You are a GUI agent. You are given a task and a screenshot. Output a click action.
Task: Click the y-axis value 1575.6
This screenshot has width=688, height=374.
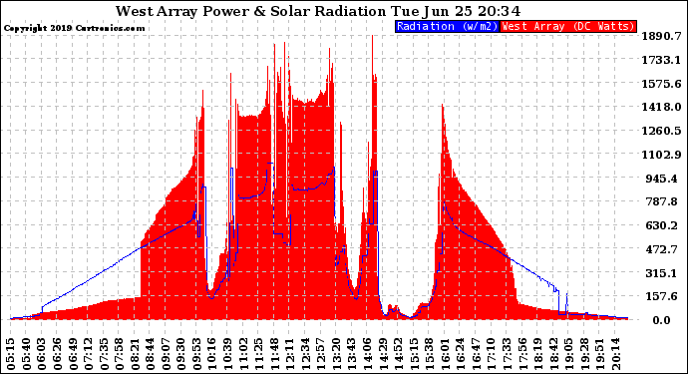point(662,84)
